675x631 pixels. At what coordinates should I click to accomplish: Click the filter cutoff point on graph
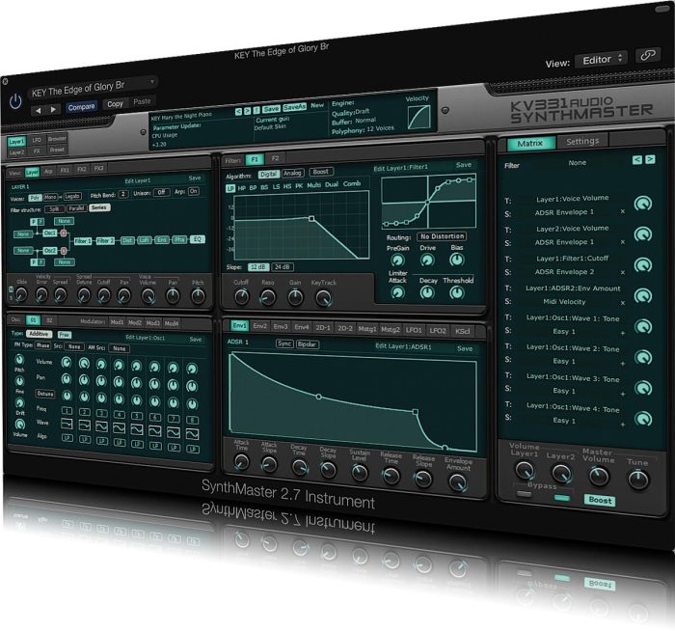311,218
